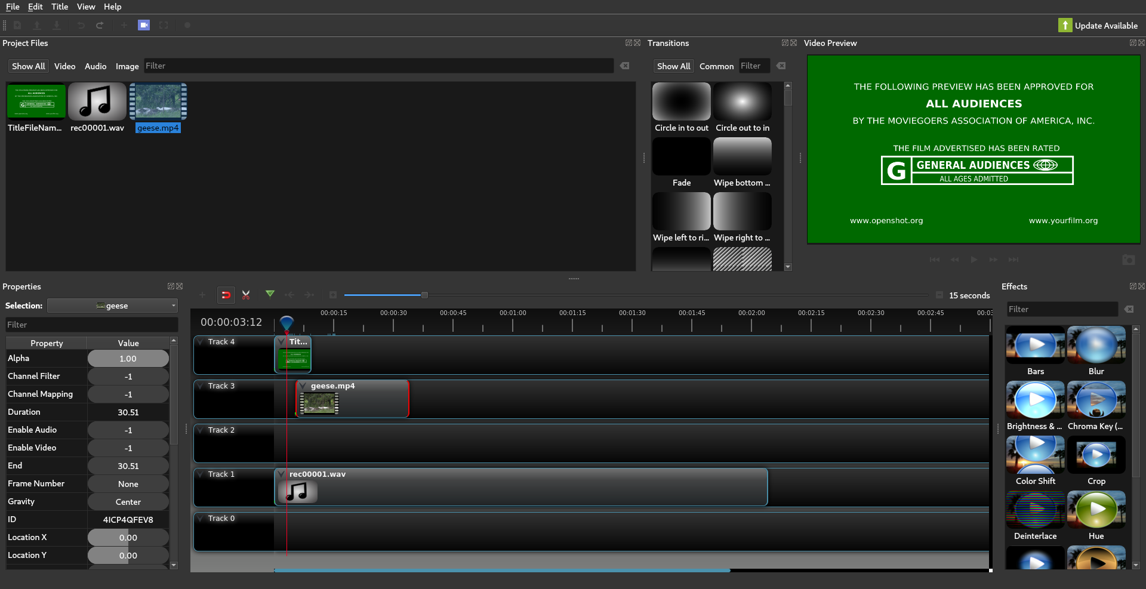This screenshot has width=1146, height=589.
Task: Click the Open Project upload-arrow icon
Action: (x=37, y=25)
